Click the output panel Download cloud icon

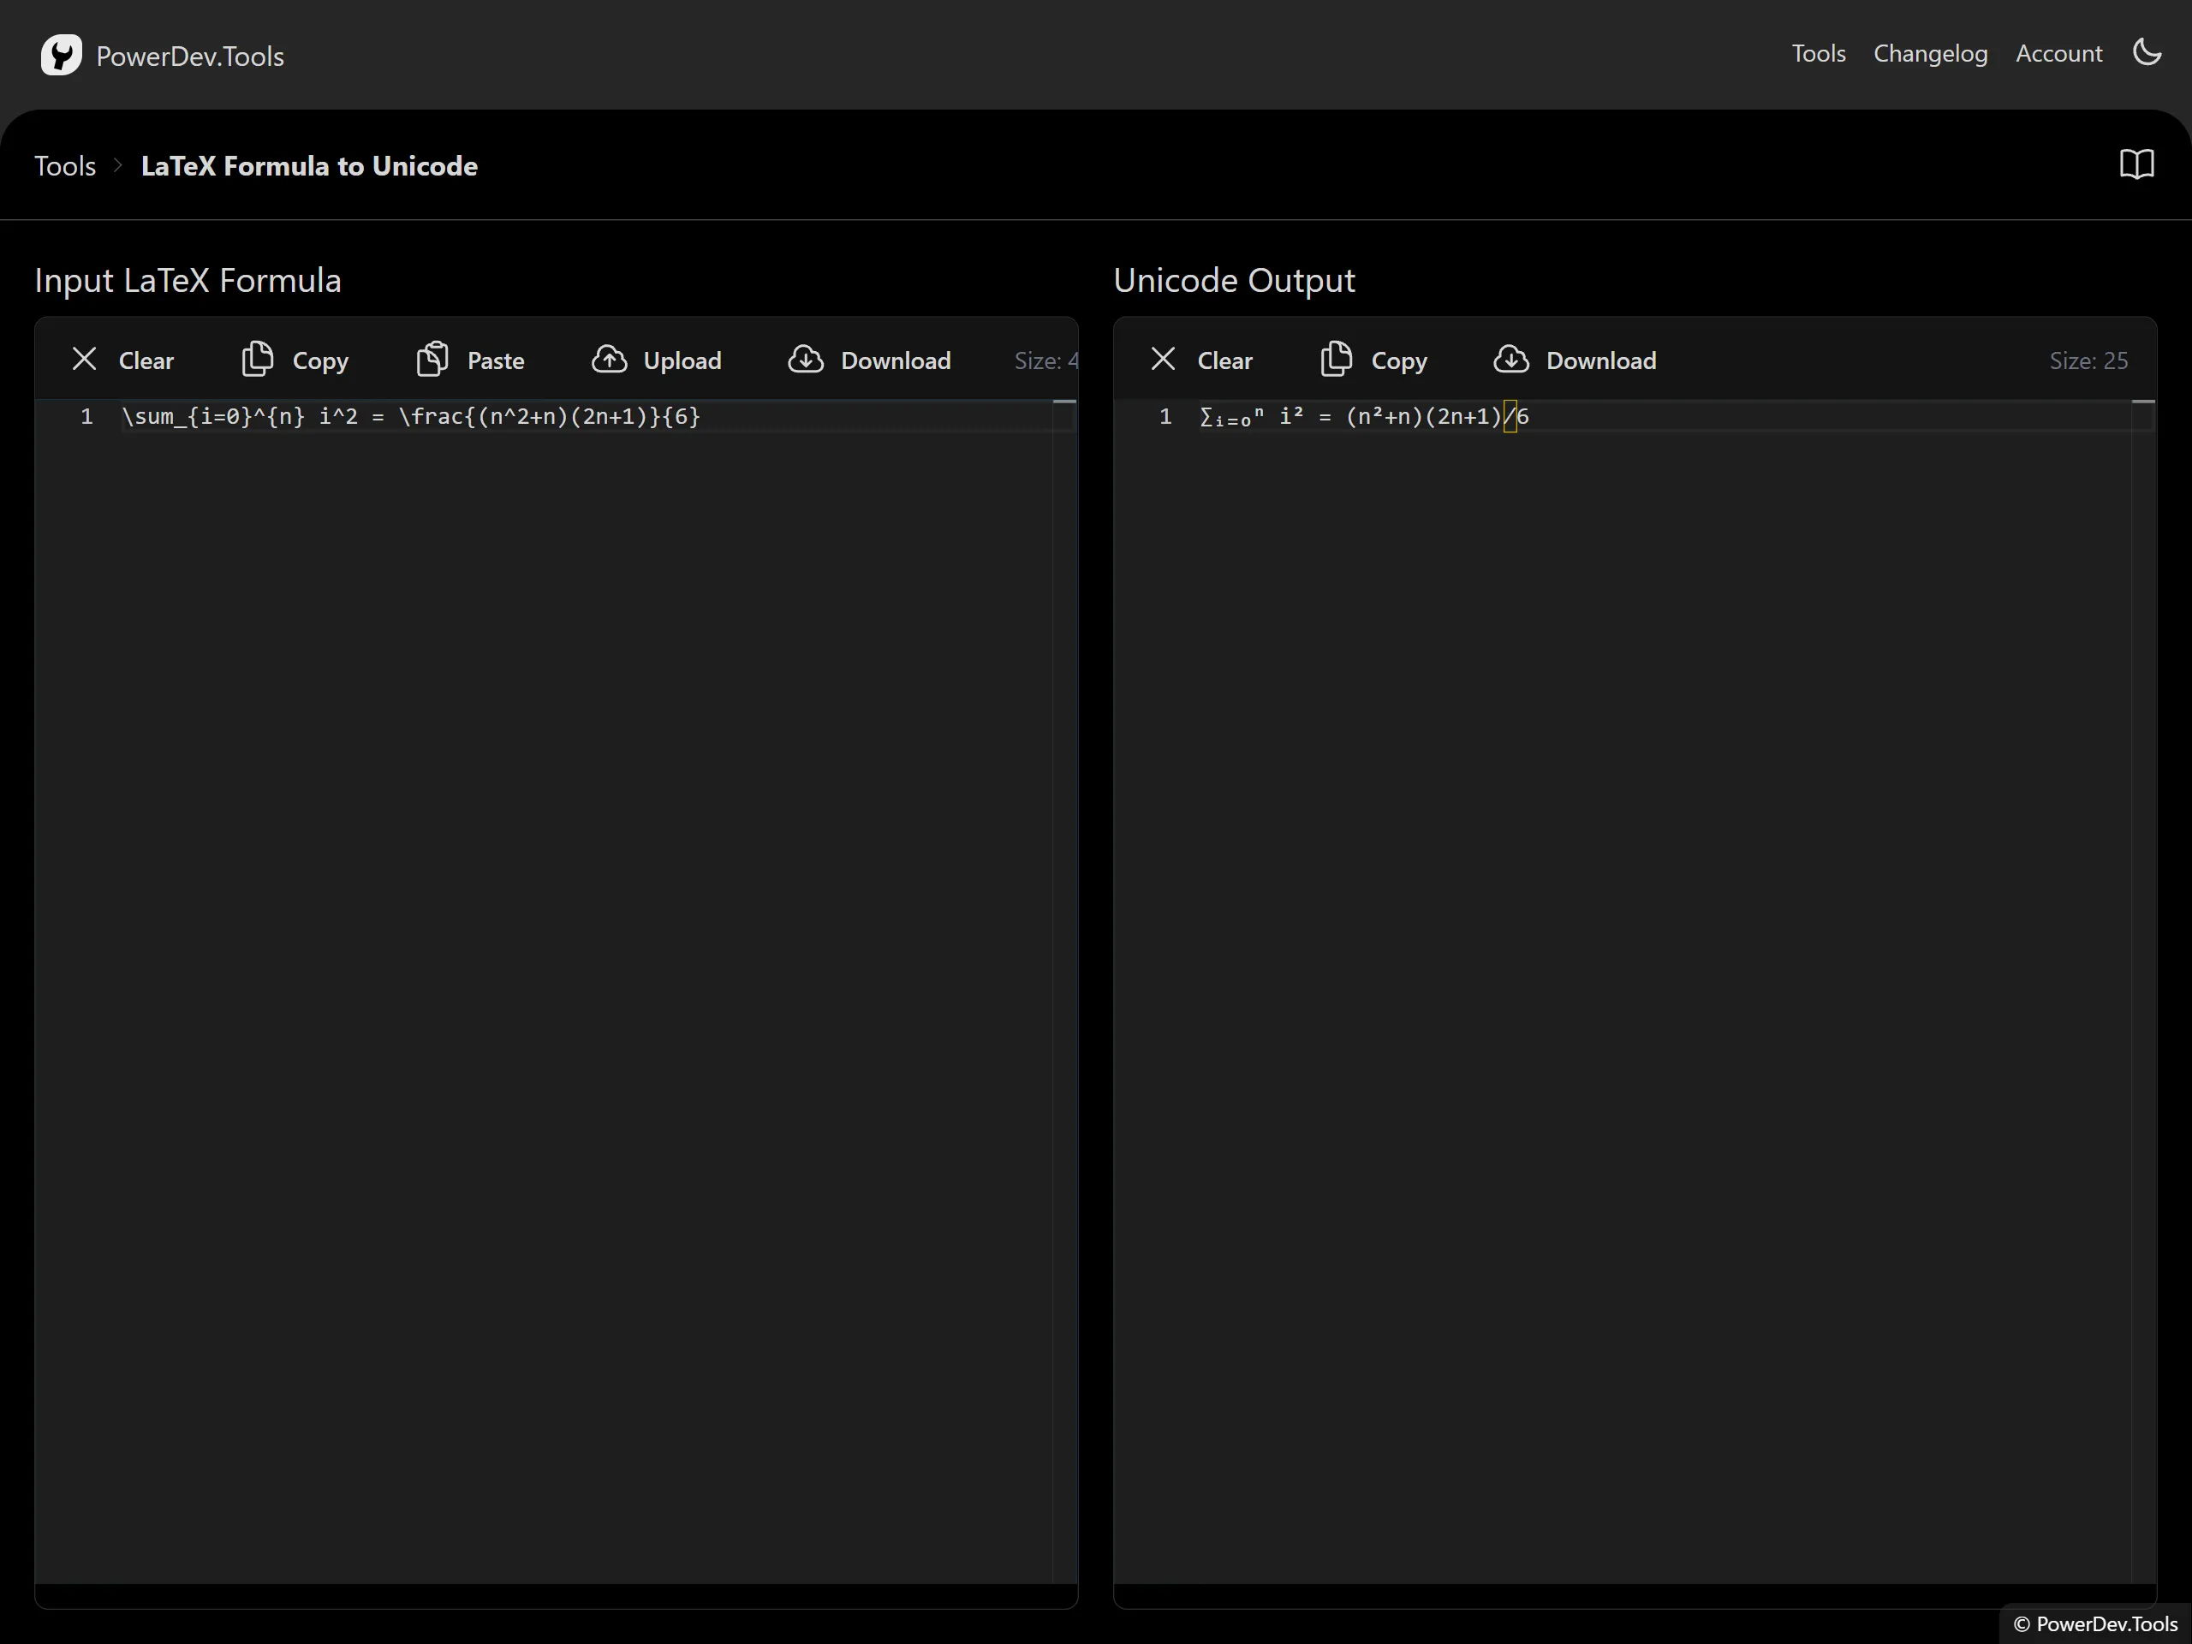pyautogui.click(x=1510, y=360)
